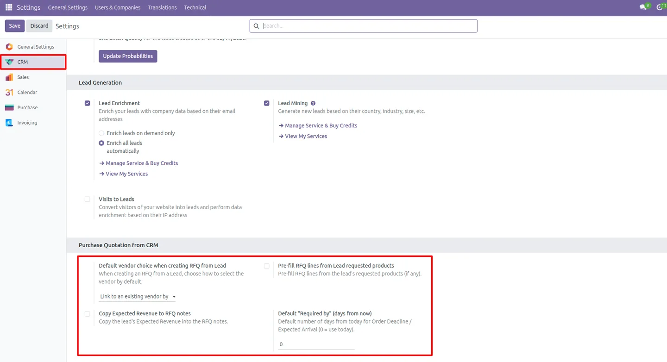Click the Discard button
The image size is (667, 362).
39,26
